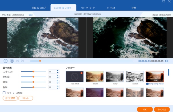
Task: Open the 回転 & クロップ tab
Action: click(39, 8)
